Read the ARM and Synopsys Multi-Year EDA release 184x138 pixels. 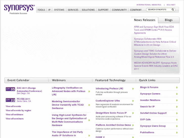coord(154,30)
